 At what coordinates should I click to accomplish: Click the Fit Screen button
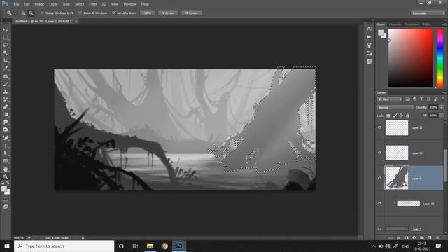click(x=168, y=13)
